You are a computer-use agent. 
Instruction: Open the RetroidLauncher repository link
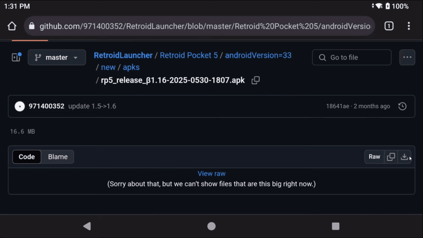(x=123, y=55)
